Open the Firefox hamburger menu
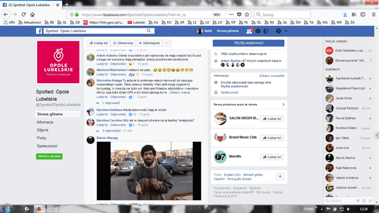The width and height of the screenshot is (379, 213). (x=374, y=14)
